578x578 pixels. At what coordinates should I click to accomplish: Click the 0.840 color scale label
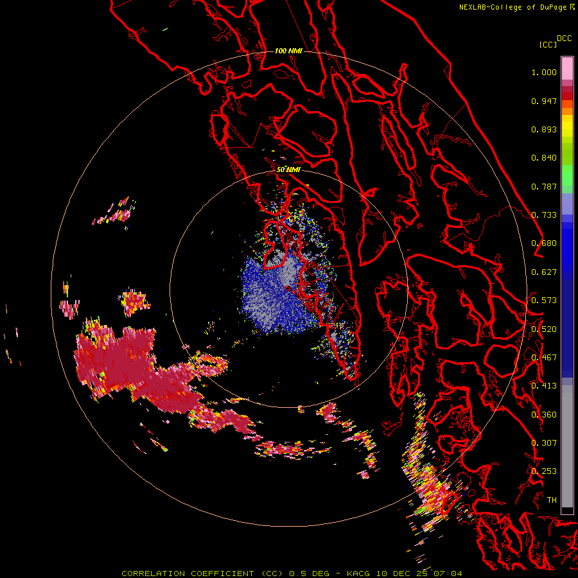tap(544, 158)
